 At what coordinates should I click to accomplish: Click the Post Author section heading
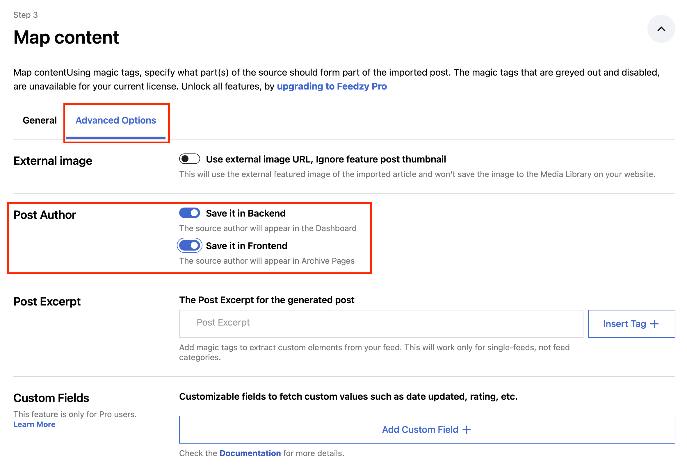tap(45, 215)
